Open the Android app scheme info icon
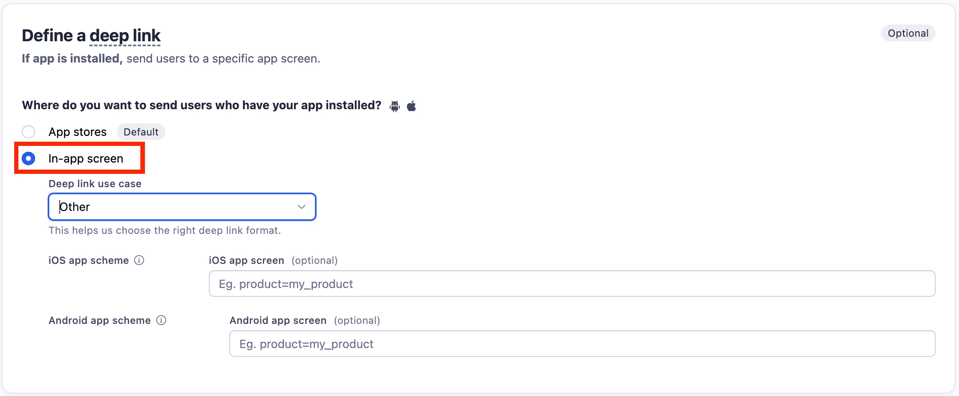 point(161,321)
